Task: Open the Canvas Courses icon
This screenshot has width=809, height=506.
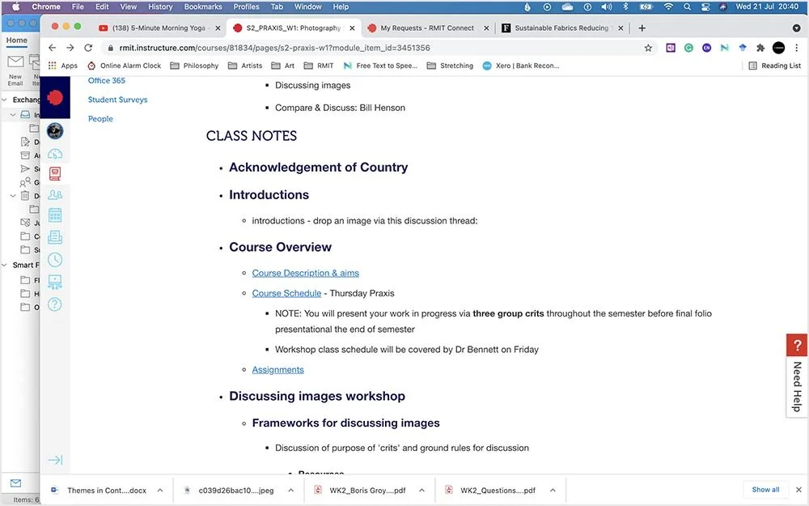Action: (x=55, y=173)
